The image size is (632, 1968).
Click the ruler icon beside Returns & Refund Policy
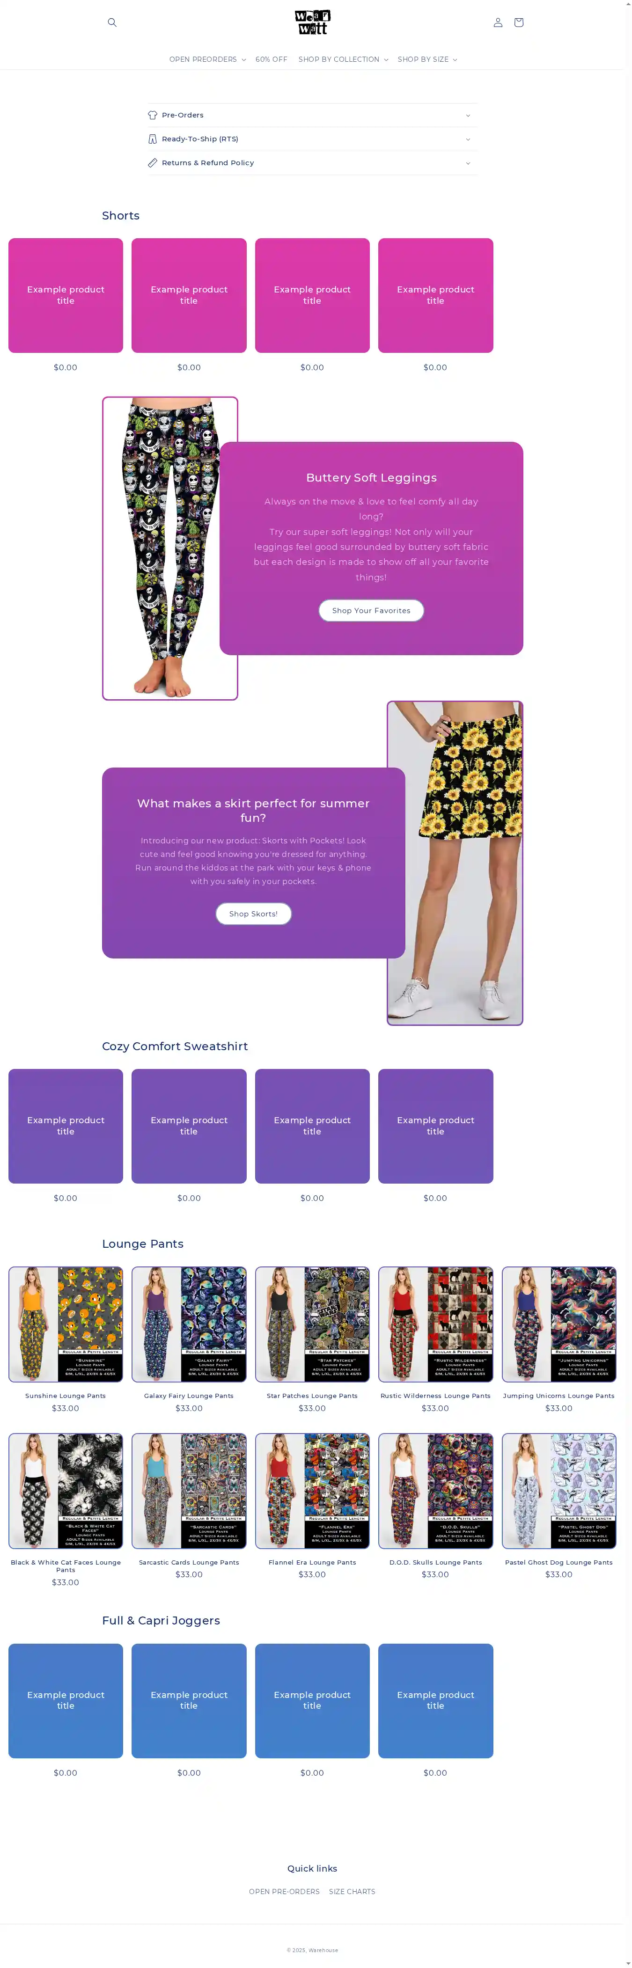pos(153,163)
